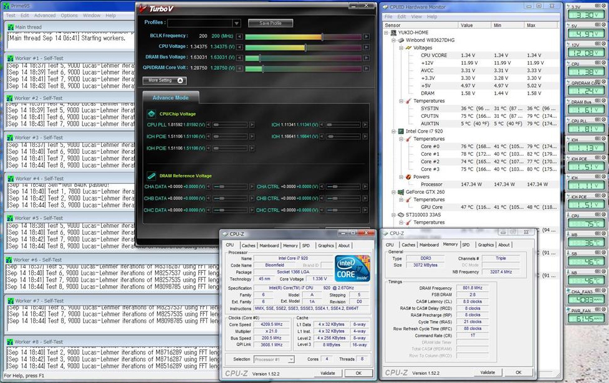Screen dimensions: 609x383
Task: Open the Options menu in Prime95
Action: click(69, 15)
